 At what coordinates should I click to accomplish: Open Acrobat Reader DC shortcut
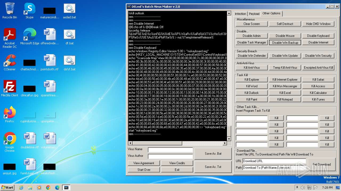click(10, 38)
